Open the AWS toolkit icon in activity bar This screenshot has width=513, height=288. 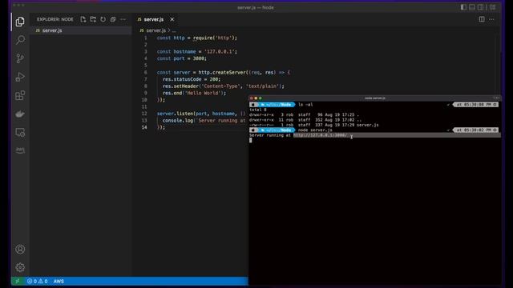click(20, 150)
